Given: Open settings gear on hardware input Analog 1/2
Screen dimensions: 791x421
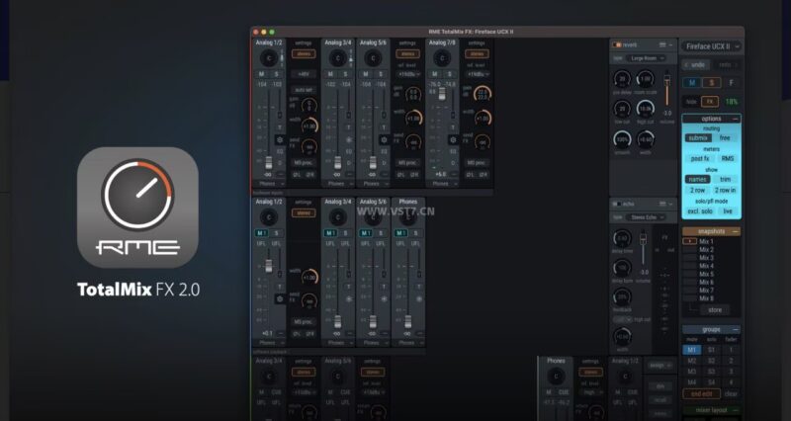Looking at the screenshot, I should click(280, 139).
